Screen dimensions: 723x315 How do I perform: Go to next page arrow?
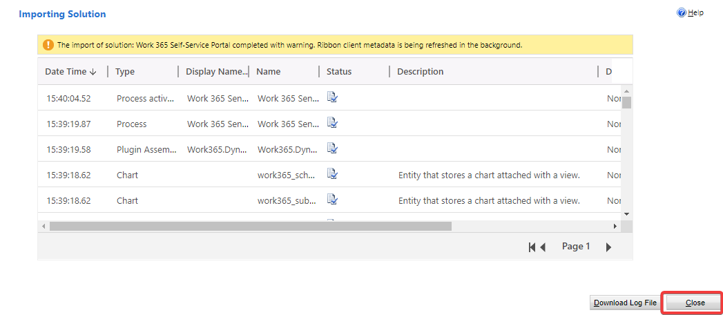608,247
